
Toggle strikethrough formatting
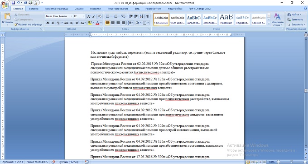(67, 23)
